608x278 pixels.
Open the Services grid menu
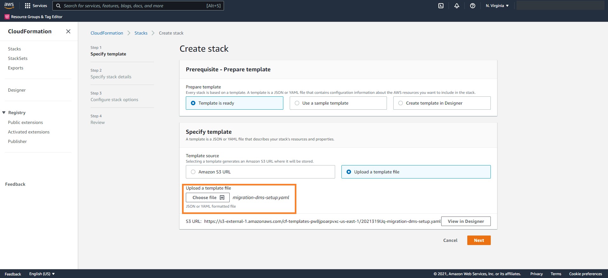36,6
